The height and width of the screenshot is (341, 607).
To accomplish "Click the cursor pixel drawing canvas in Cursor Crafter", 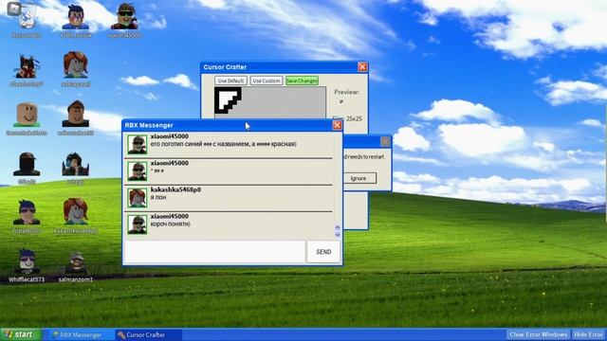I will point(270,102).
